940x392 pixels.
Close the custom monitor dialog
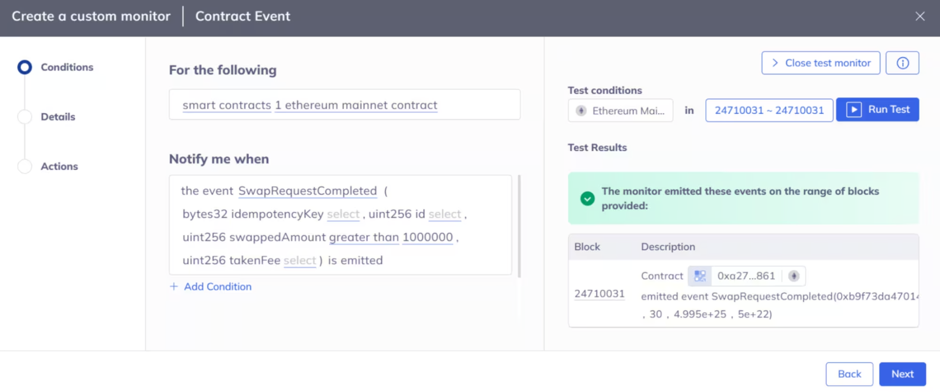tap(920, 16)
